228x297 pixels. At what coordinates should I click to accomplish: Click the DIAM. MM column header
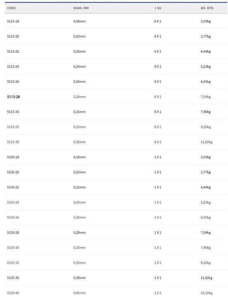(81, 8)
